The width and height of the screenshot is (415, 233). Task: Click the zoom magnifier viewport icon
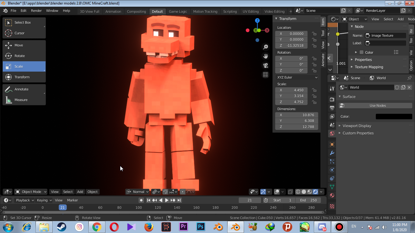click(x=266, y=47)
